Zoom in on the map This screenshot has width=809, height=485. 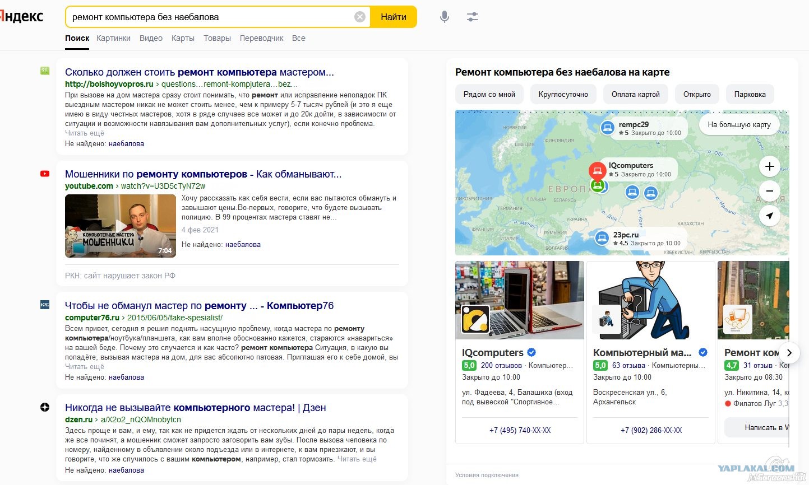pos(770,166)
